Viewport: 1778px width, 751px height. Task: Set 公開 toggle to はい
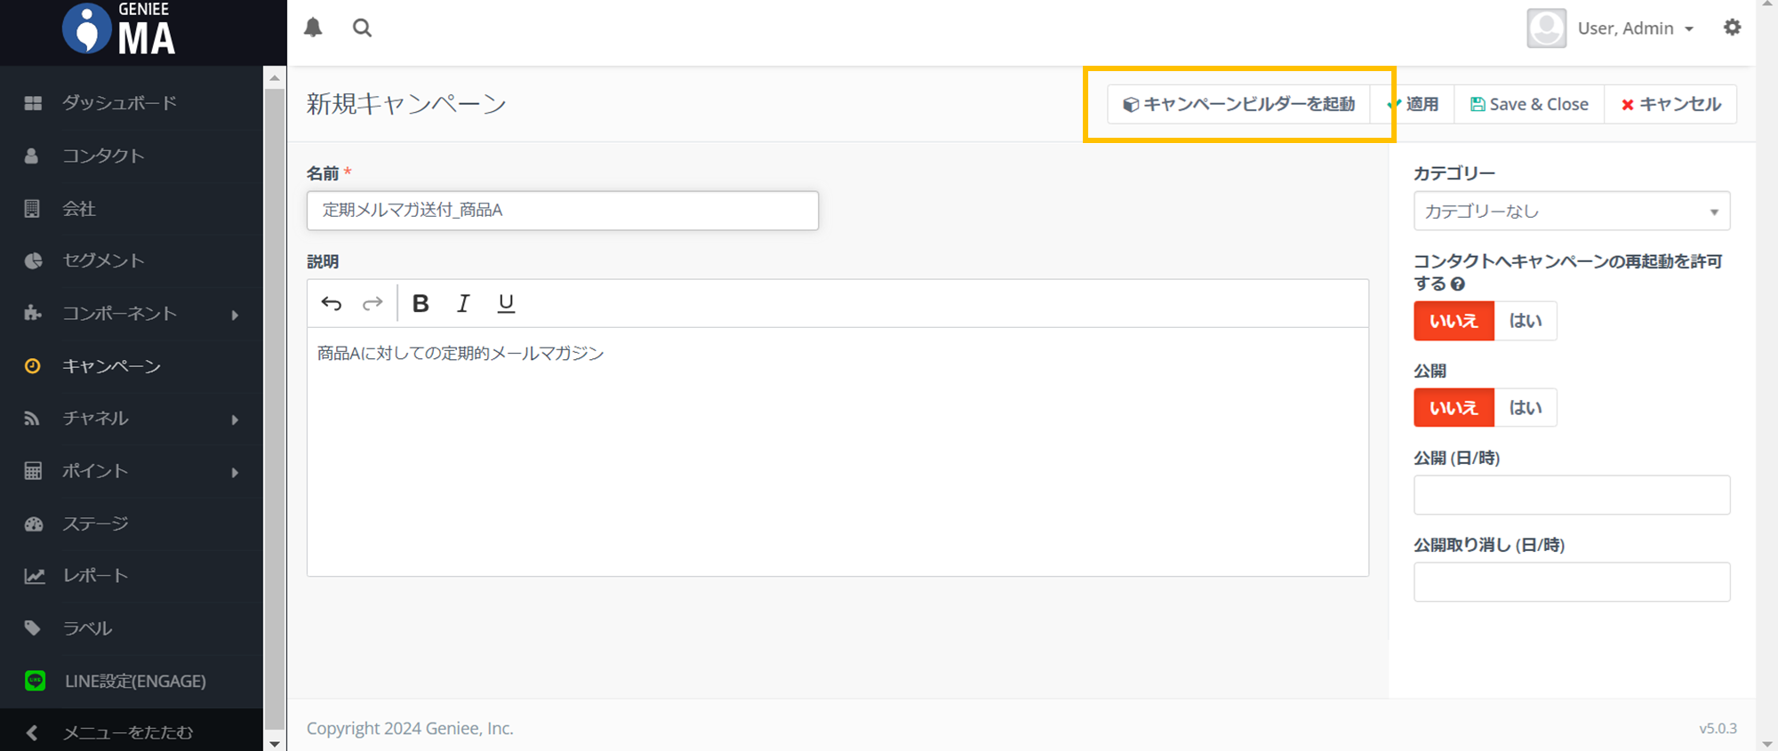pos(1525,408)
